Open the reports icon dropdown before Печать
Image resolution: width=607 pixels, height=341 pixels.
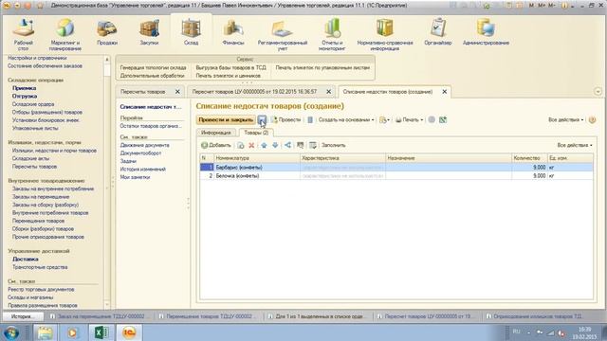(384, 120)
